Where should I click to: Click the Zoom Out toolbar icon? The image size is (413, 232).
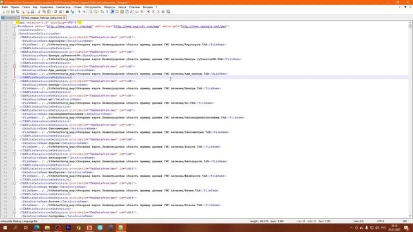tap(85, 12)
